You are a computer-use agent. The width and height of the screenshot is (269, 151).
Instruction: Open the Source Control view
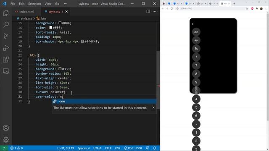[6, 36]
